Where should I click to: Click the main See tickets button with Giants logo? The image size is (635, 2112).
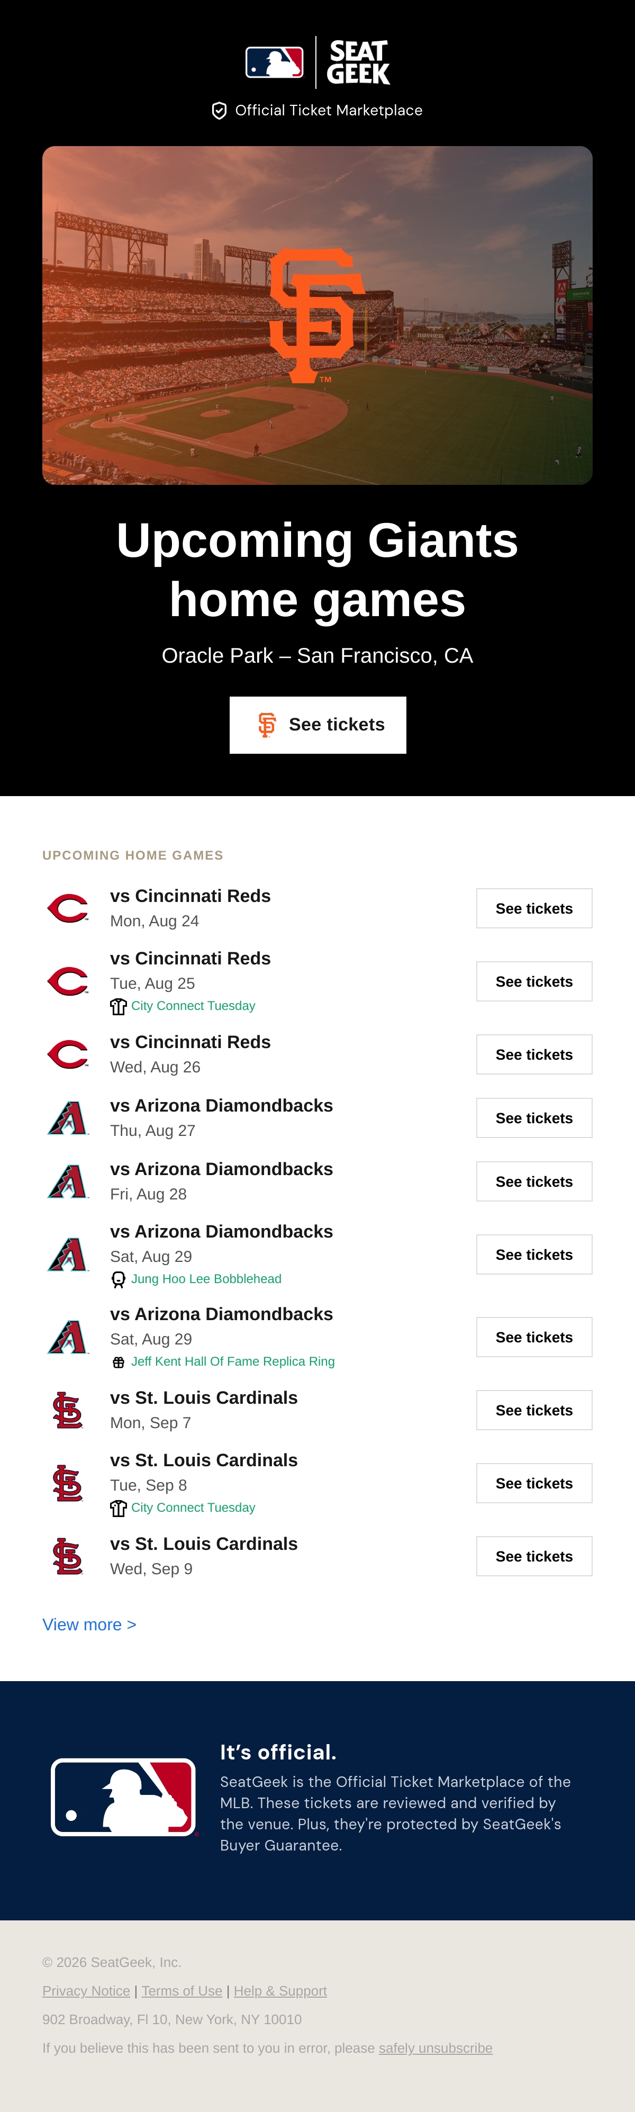(318, 725)
